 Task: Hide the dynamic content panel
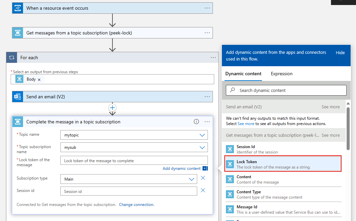coord(340,52)
